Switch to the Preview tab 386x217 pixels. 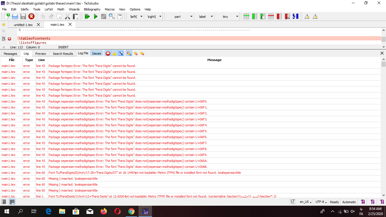tap(41, 54)
